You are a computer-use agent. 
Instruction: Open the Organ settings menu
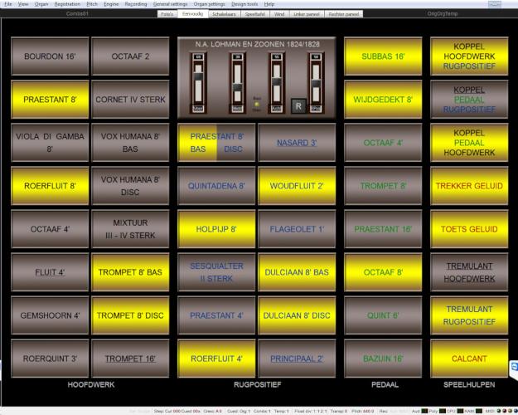pos(209,4)
